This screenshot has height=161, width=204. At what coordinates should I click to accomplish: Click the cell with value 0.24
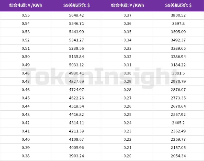click(127, 123)
